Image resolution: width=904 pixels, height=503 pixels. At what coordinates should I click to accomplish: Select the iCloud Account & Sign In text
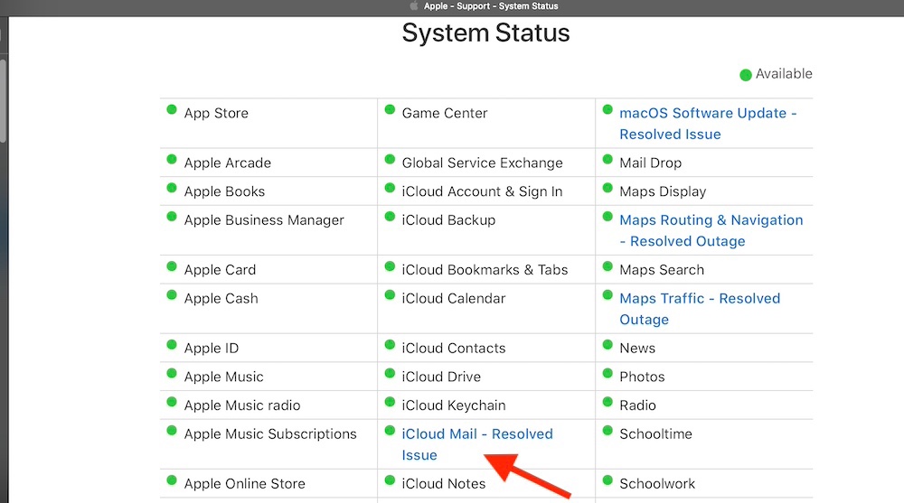tap(482, 191)
